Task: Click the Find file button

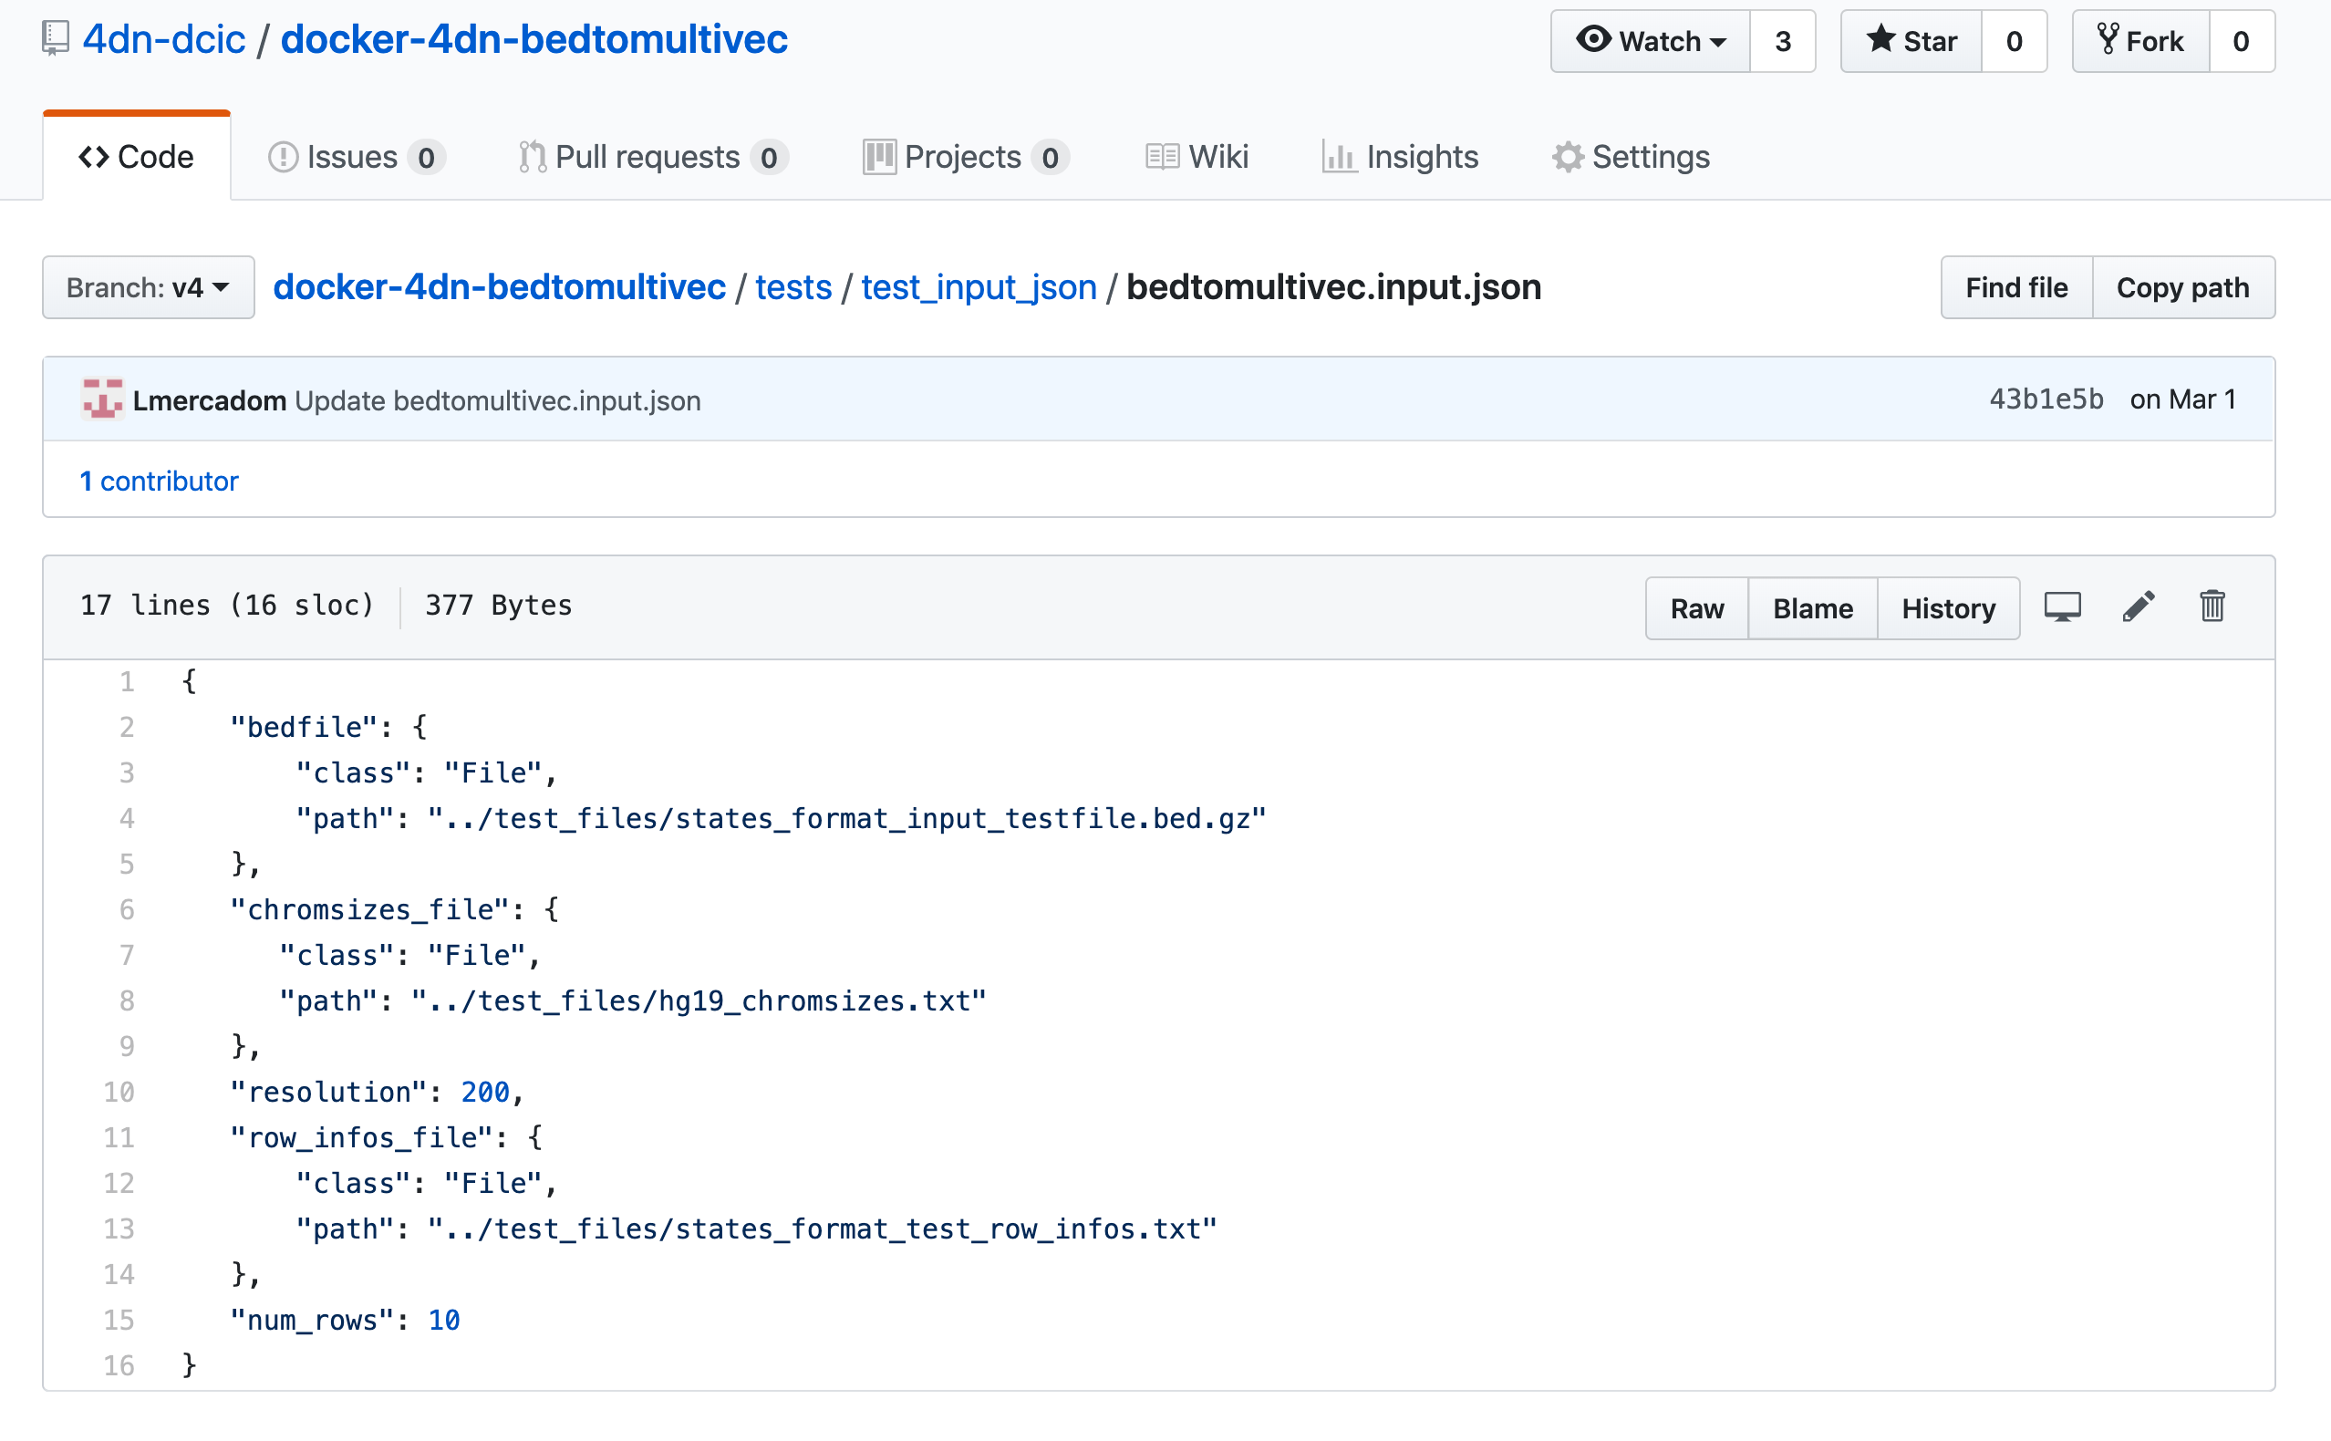Action: (2016, 287)
